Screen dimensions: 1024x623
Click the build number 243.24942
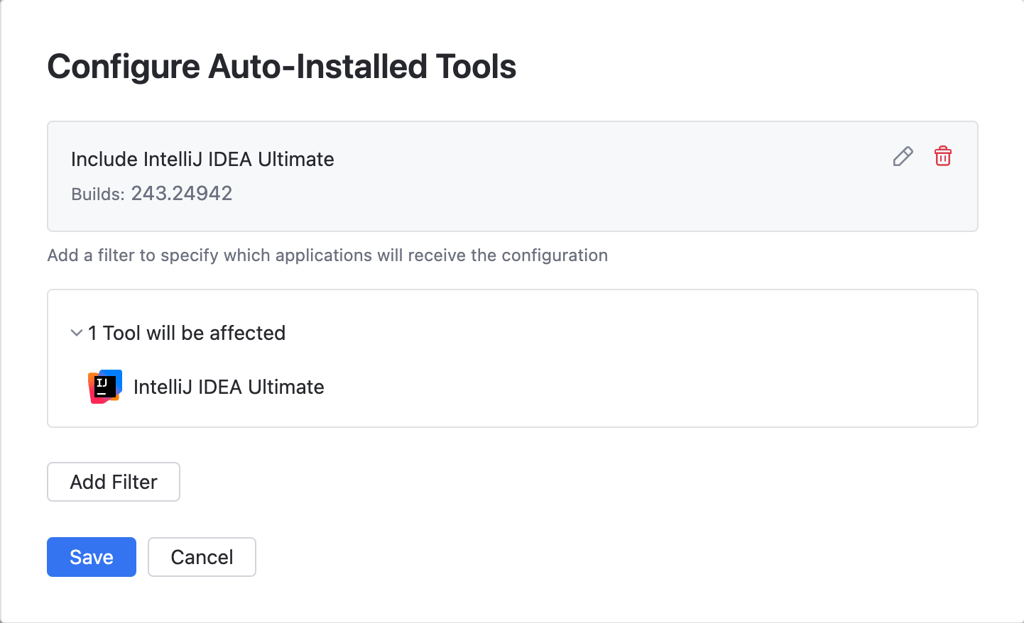point(182,193)
